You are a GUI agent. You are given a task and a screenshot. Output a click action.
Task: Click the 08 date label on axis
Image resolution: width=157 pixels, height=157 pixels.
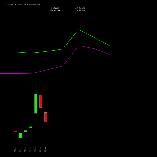click(x=40, y=149)
